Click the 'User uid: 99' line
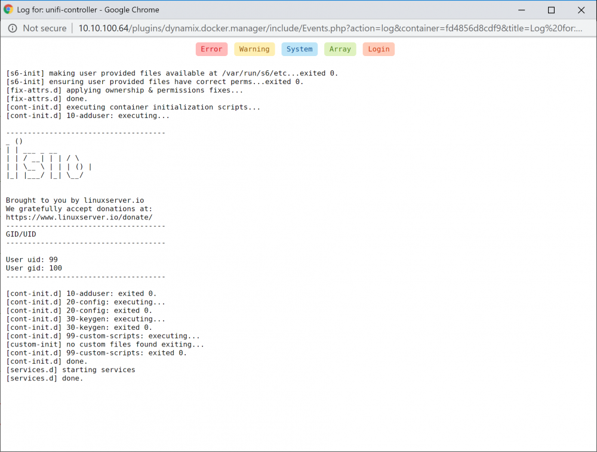Screen dimensions: 597x452 [x=32, y=259]
